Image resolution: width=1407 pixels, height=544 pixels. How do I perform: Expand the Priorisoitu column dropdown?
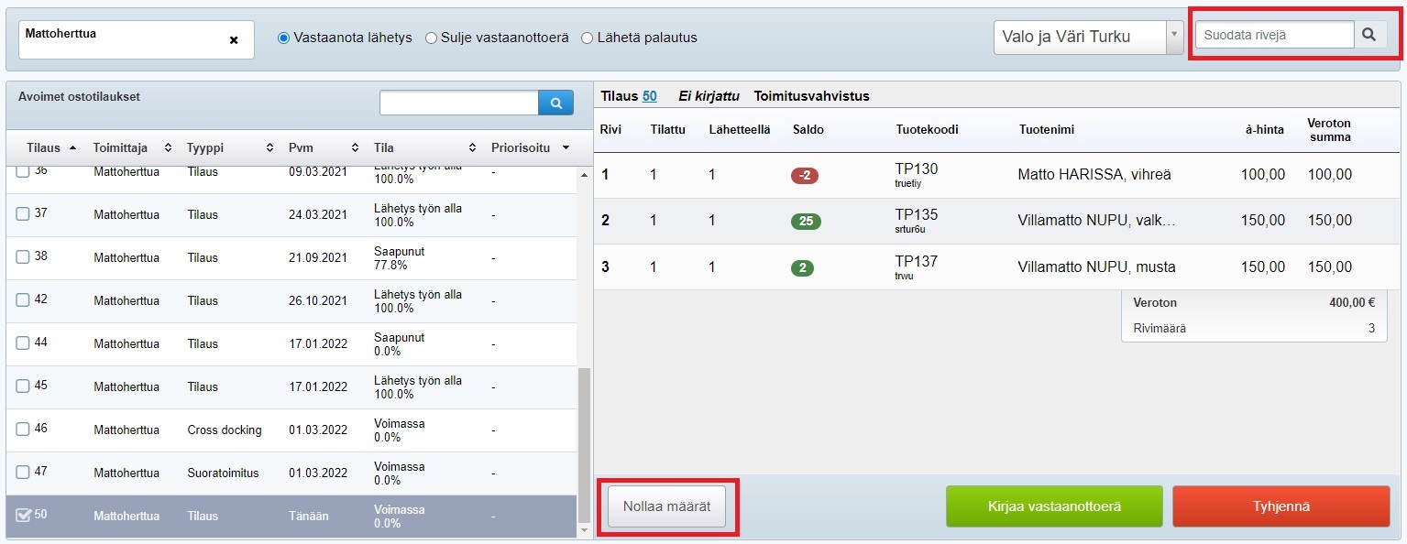[566, 147]
